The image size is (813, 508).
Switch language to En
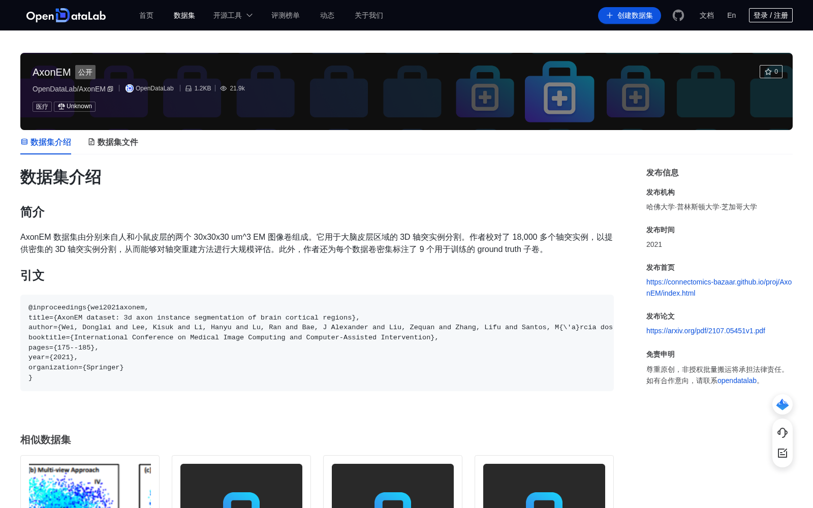[732, 15]
